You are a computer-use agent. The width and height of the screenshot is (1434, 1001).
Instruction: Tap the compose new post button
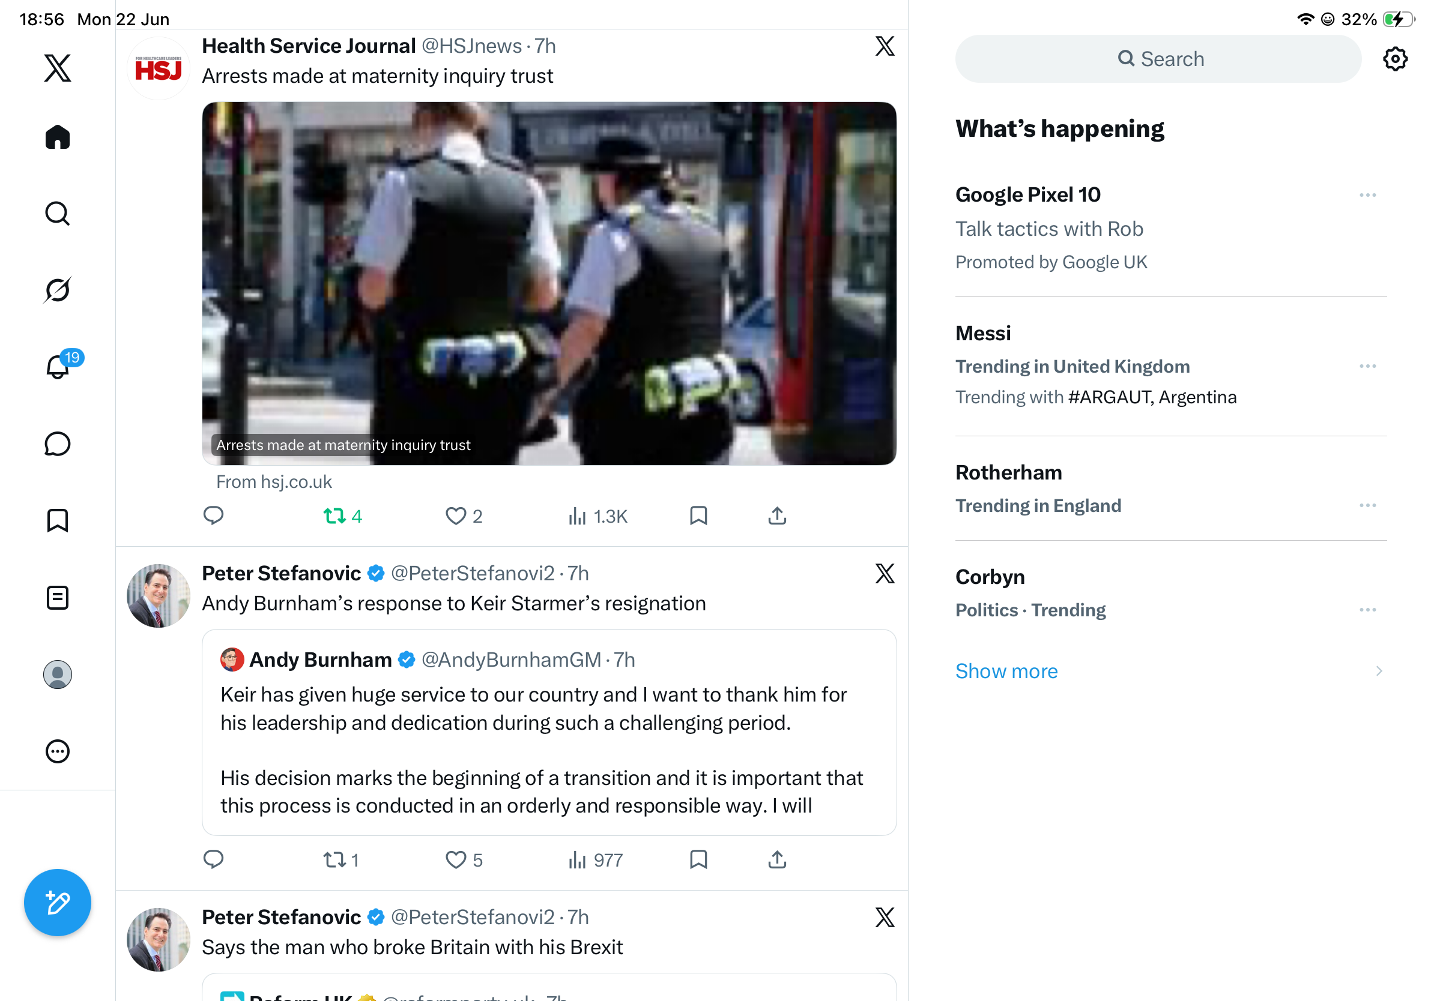coord(58,903)
